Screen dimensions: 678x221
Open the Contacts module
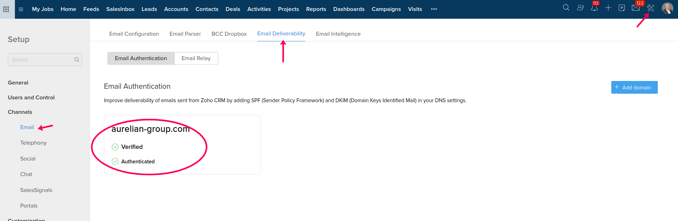[207, 9]
